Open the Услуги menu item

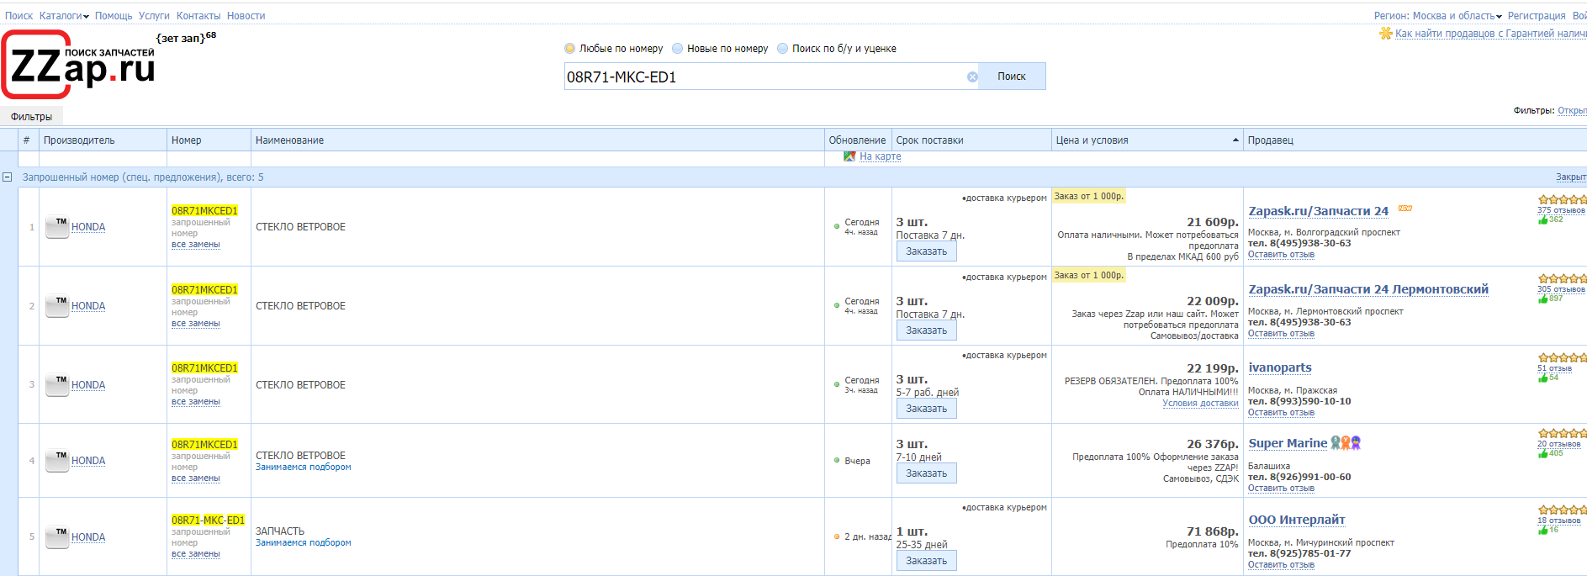click(154, 16)
